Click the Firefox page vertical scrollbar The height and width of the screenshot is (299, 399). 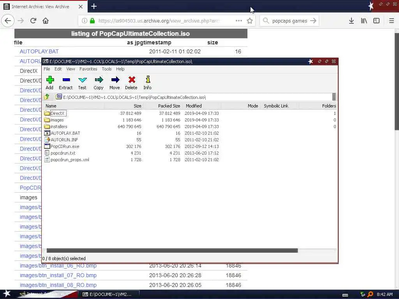[x=396, y=81]
